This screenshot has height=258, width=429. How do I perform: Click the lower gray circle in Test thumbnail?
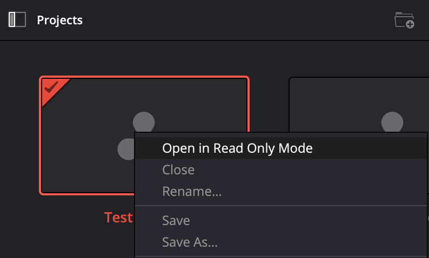pos(126,149)
